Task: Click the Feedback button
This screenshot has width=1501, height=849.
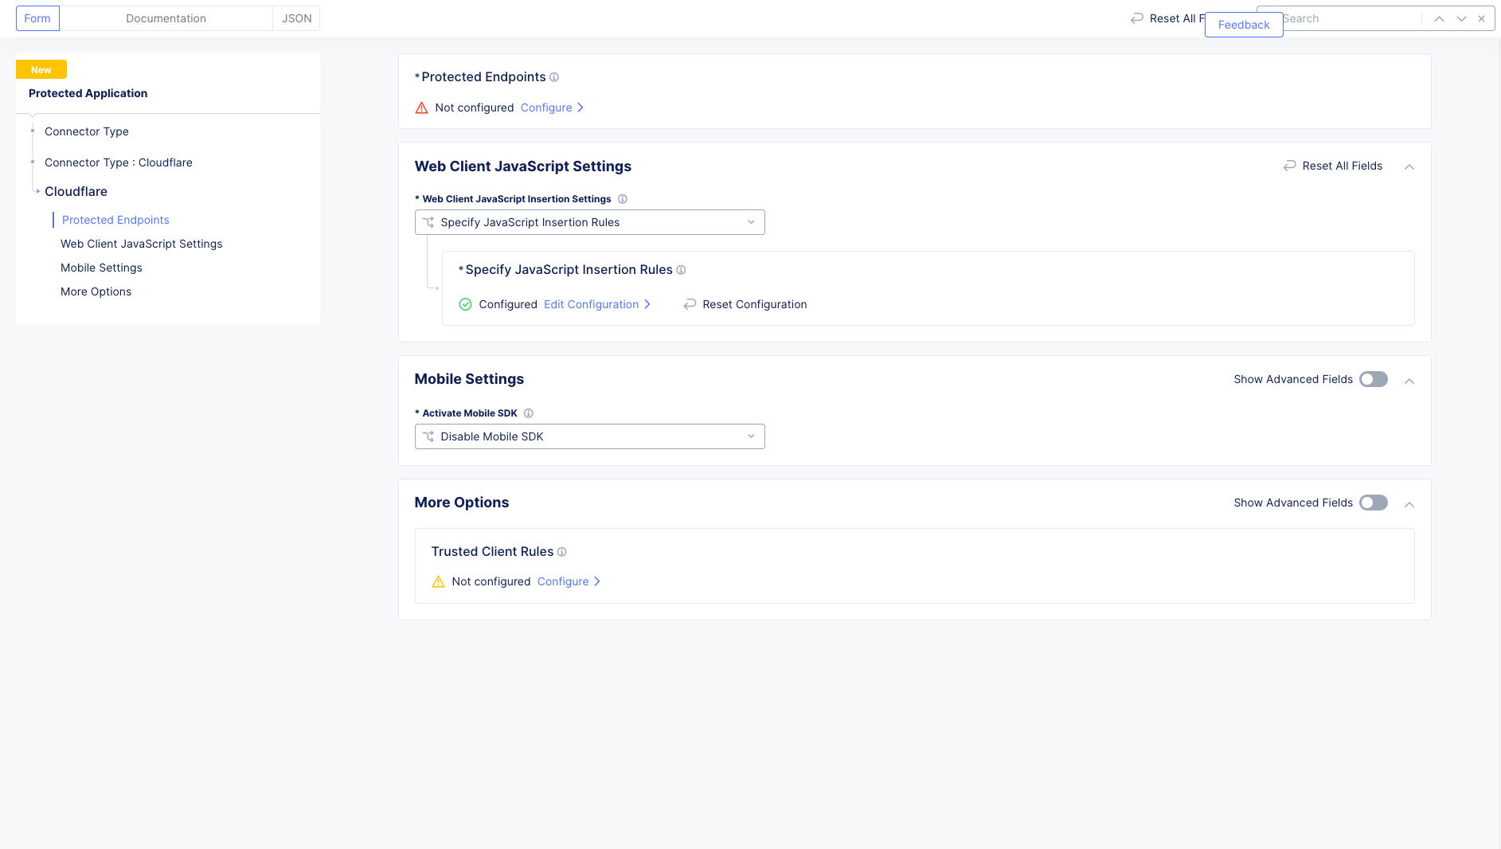Action: tap(1243, 25)
